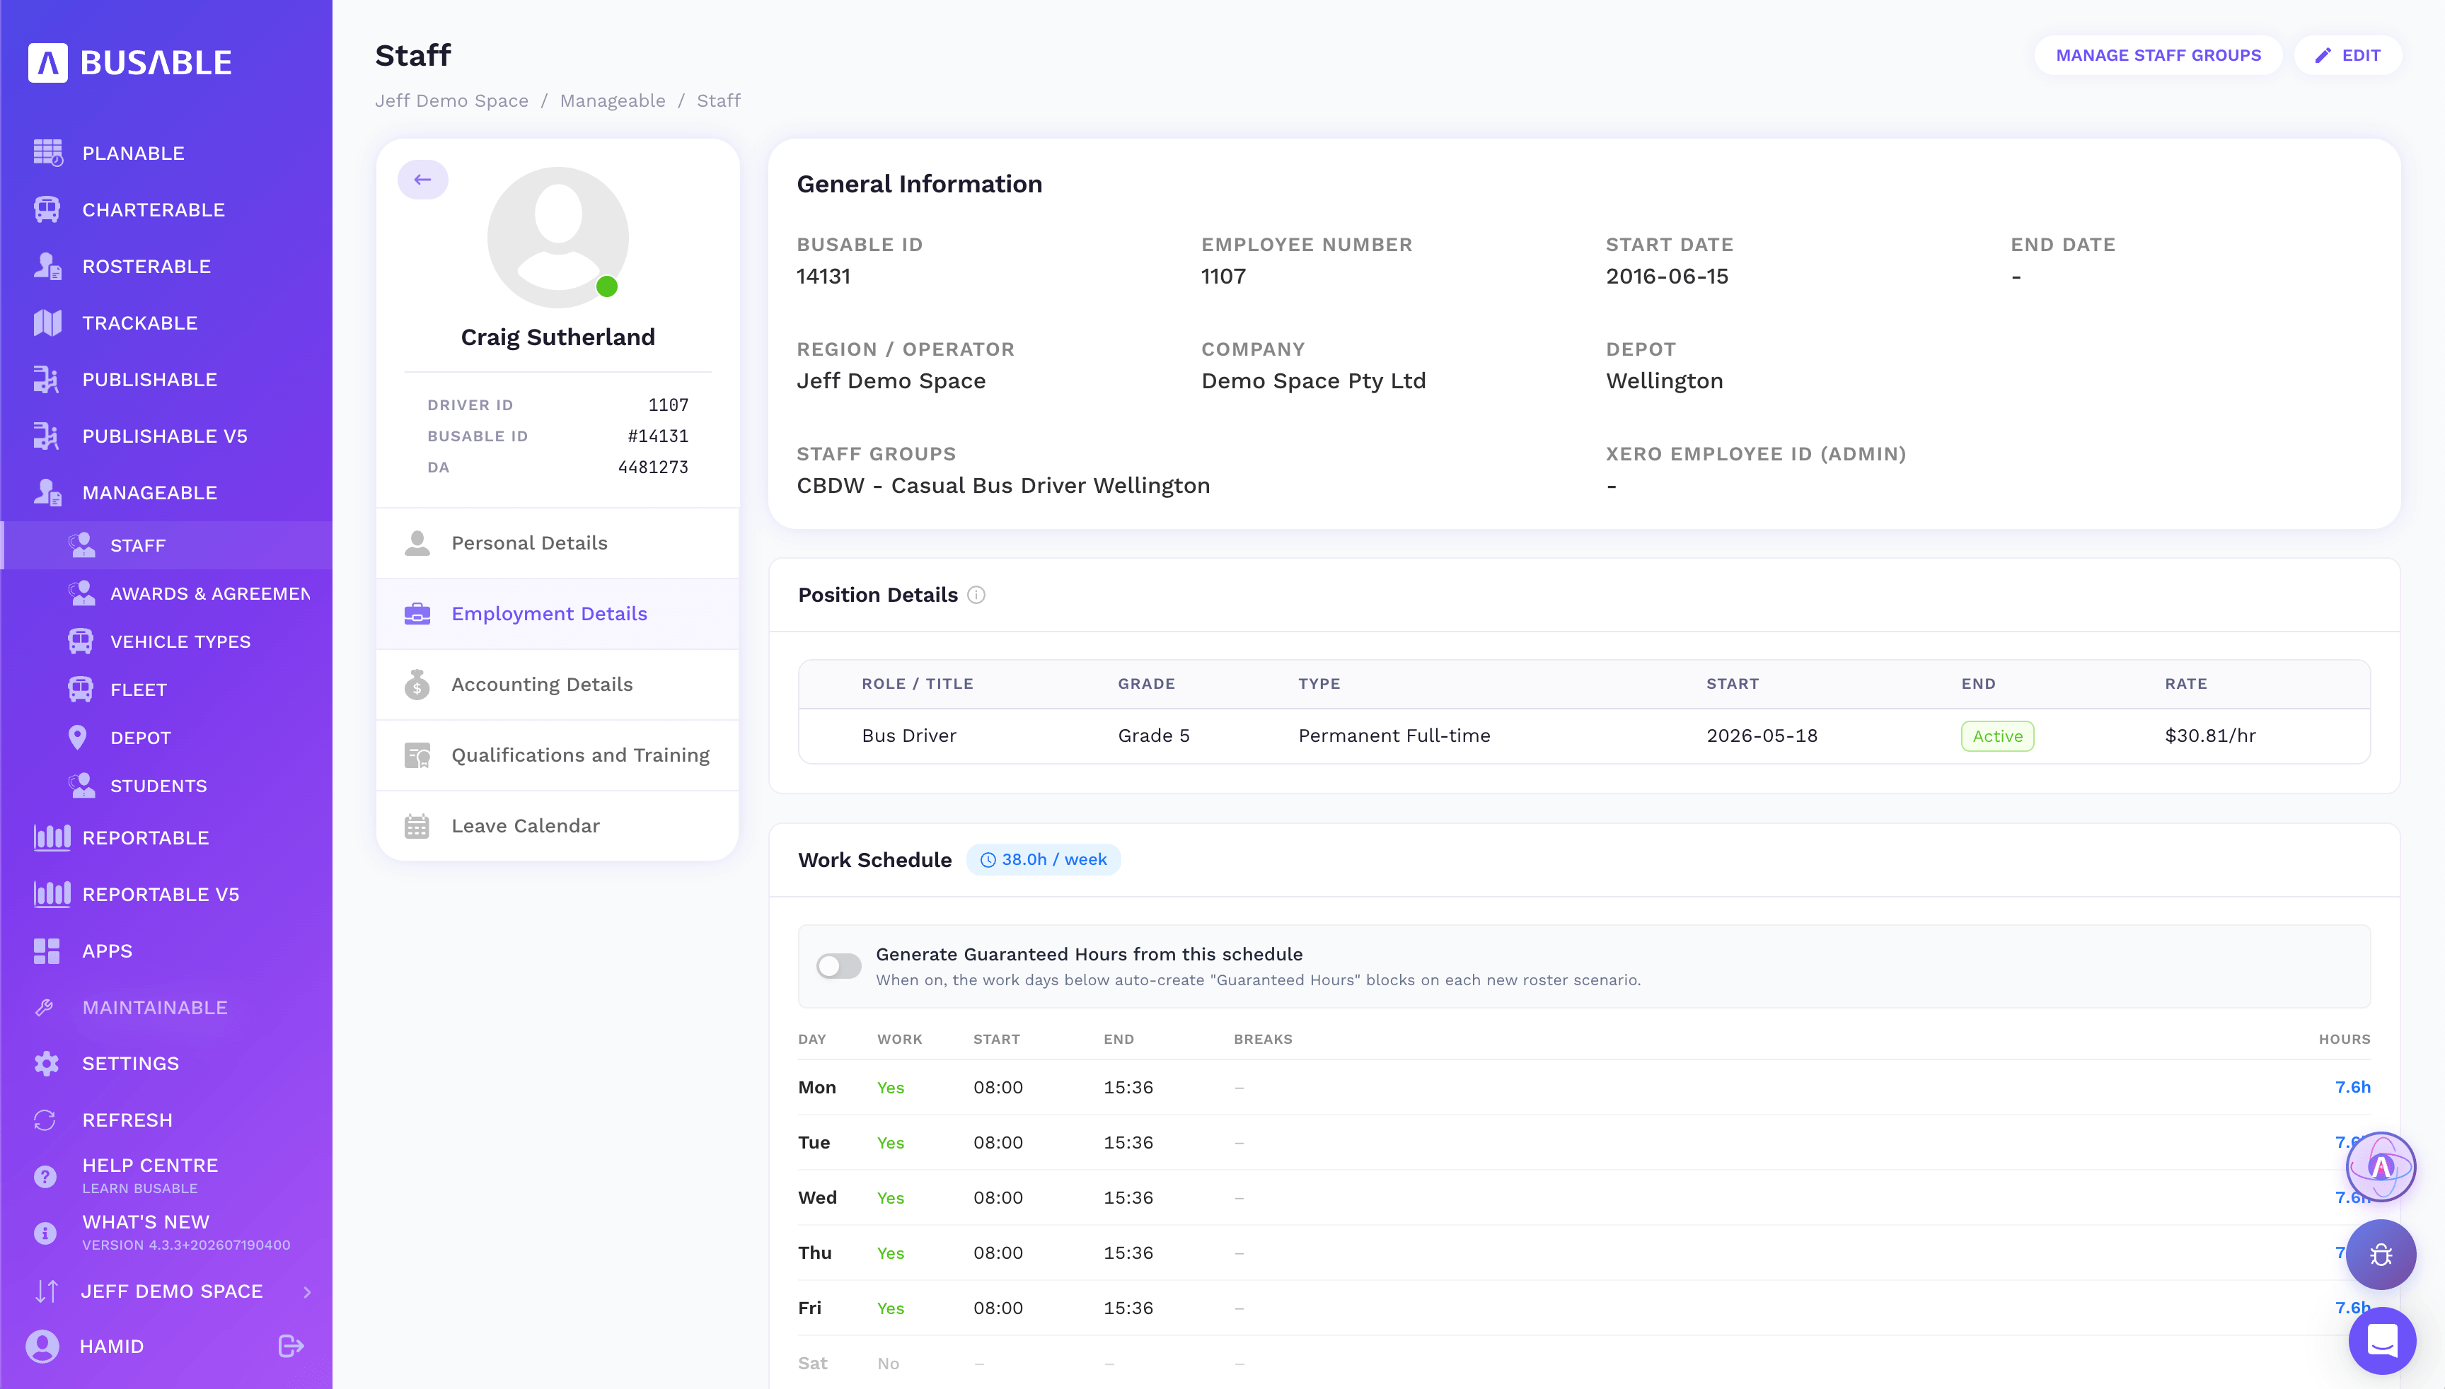Click the Manageable sidebar icon
This screenshot has height=1389, width=2445.
tap(47, 492)
